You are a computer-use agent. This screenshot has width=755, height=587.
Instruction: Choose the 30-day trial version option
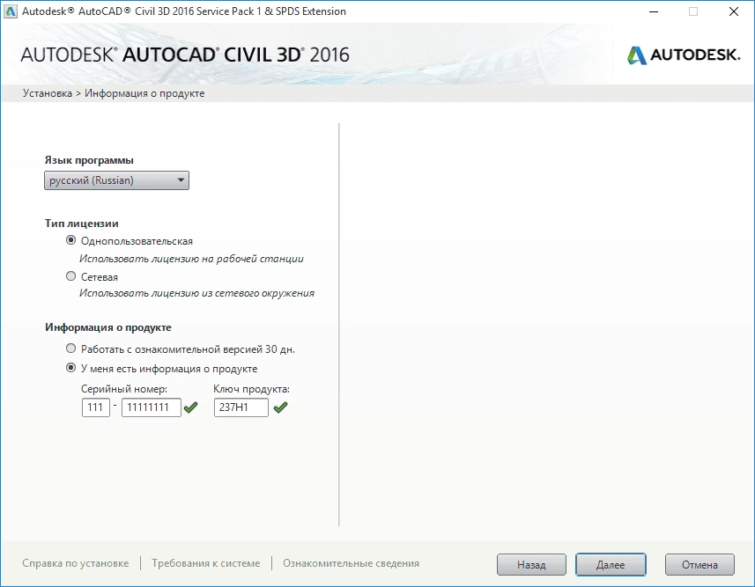pyautogui.click(x=70, y=349)
